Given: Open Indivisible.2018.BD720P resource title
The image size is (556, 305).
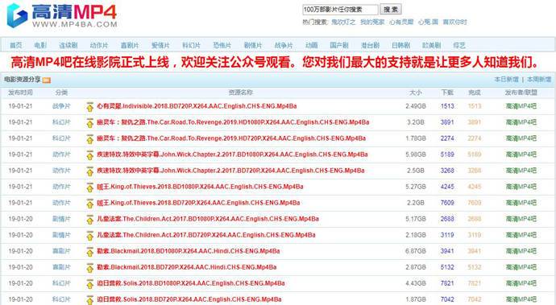Looking at the screenshot, I should 197,106.
